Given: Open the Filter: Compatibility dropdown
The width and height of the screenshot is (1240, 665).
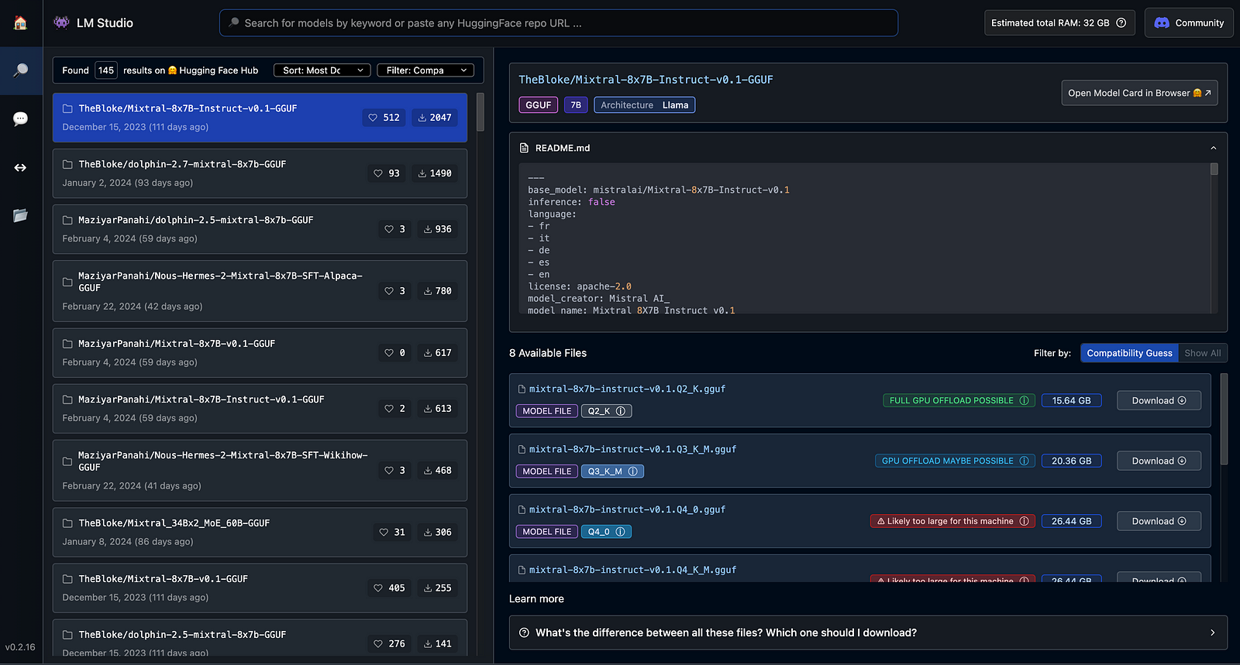Looking at the screenshot, I should coord(425,70).
